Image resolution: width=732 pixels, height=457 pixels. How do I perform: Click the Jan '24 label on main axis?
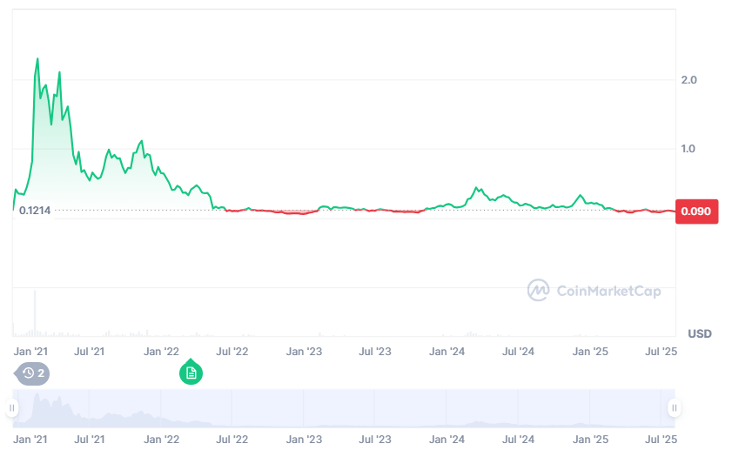coord(447,352)
